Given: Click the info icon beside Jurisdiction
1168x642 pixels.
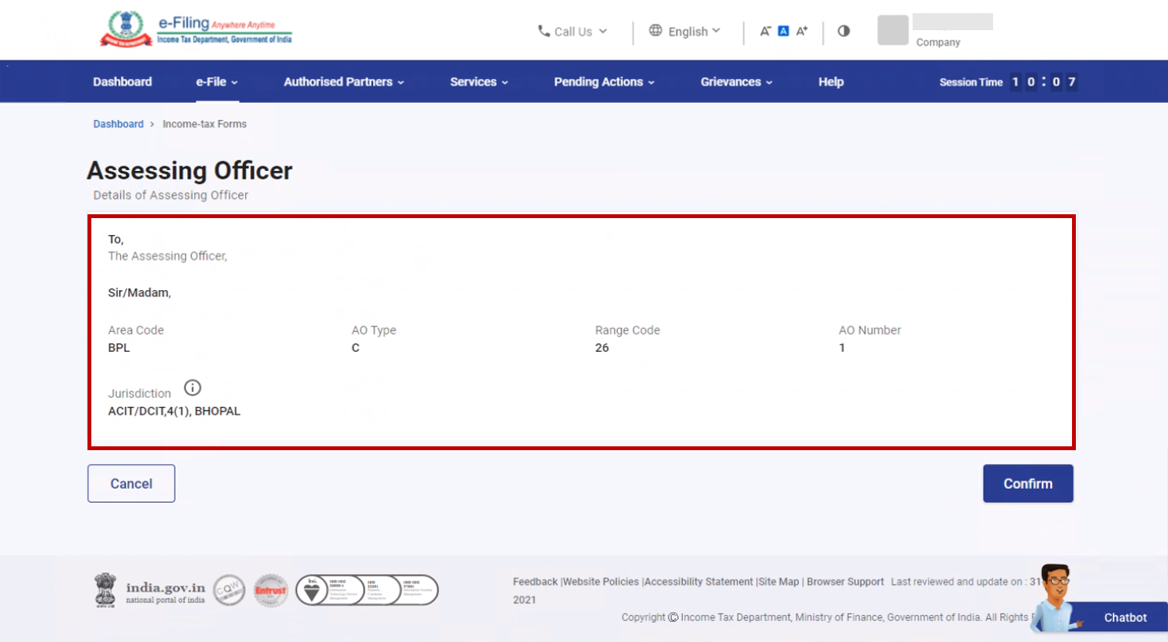Looking at the screenshot, I should pyautogui.click(x=192, y=388).
